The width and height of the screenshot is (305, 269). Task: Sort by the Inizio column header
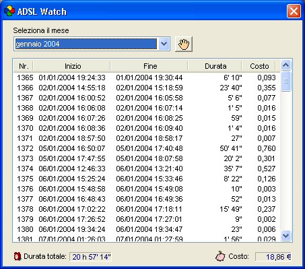tap(72, 66)
